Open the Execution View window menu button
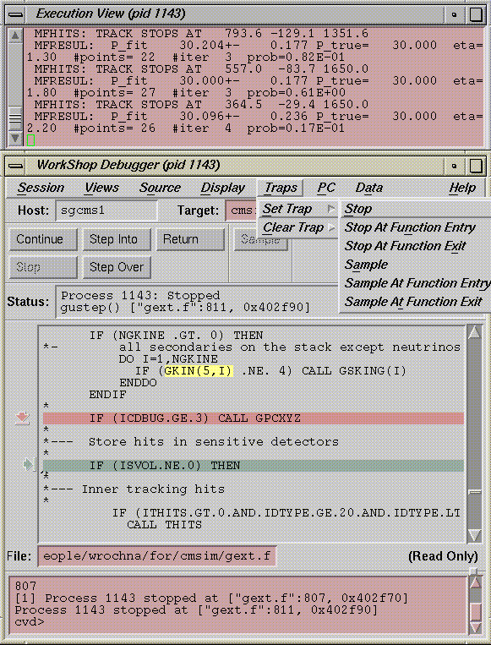 (x=15, y=15)
